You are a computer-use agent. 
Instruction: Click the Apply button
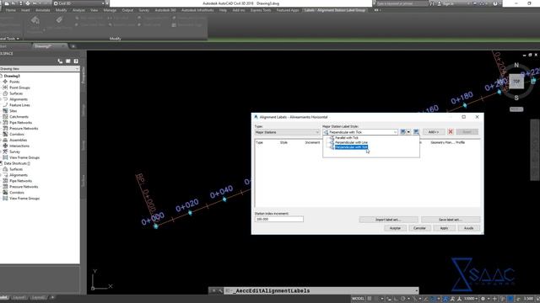coord(444,228)
